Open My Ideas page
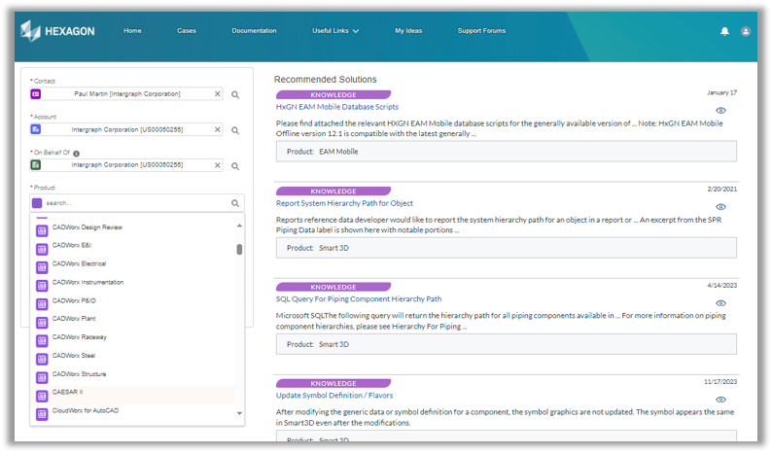Image resolution: width=772 pixels, height=453 pixels. tap(408, 30)
